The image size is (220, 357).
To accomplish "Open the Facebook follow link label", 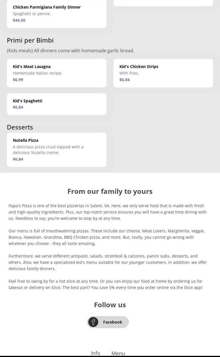I will (x=113, y=322).
